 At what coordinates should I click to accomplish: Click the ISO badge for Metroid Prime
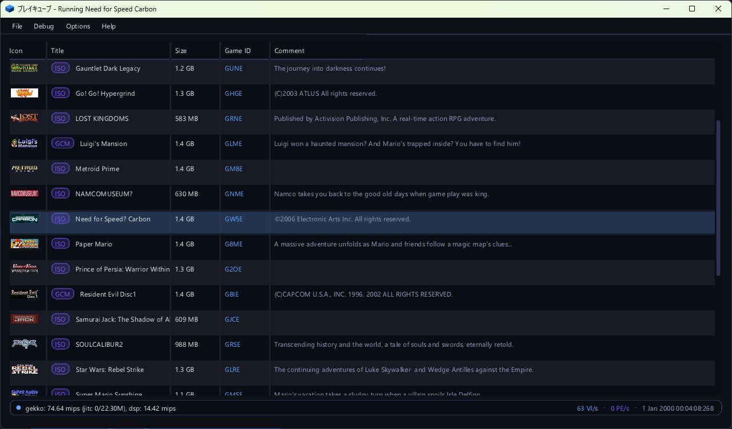(x=61, y=169)
